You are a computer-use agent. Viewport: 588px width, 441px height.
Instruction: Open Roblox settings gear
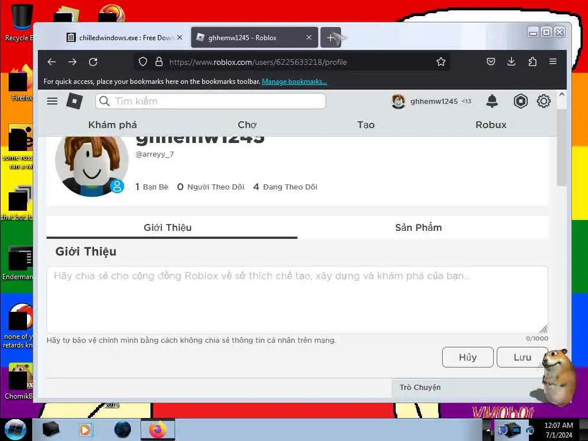(x=543, y=101)
